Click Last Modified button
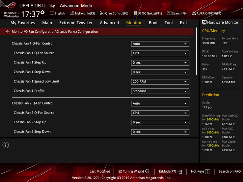The image size is (243, 182). pos(100,172)
